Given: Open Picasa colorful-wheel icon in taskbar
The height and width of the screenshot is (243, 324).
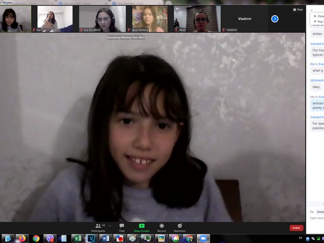Looking at the screenshot, I should 175,238.
